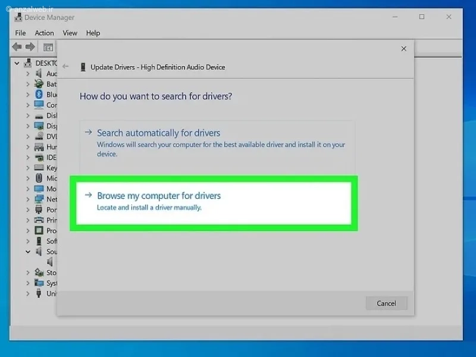Select the Disk drives category icon

39,116
